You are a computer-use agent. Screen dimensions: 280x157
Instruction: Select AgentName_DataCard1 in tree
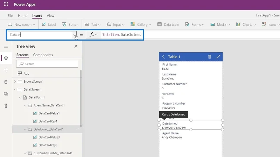click(49, 105)
